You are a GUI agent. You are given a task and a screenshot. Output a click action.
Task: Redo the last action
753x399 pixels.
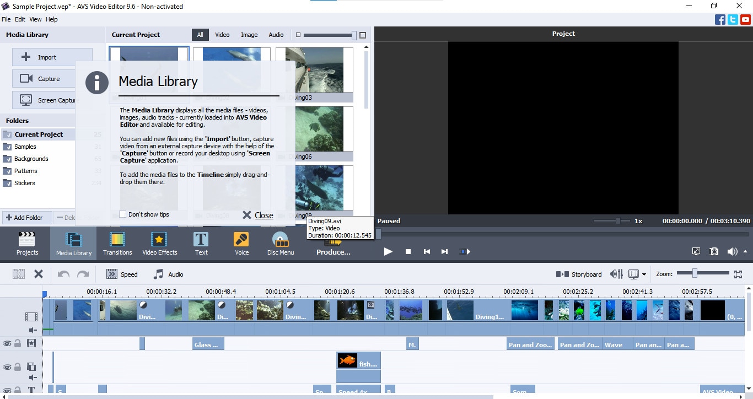coord(83,274)
